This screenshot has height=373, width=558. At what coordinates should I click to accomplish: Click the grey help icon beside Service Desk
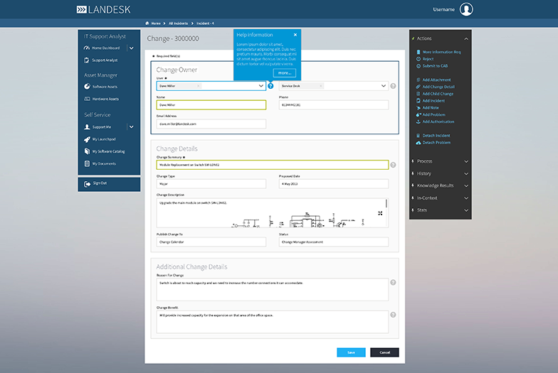(393, 86)
